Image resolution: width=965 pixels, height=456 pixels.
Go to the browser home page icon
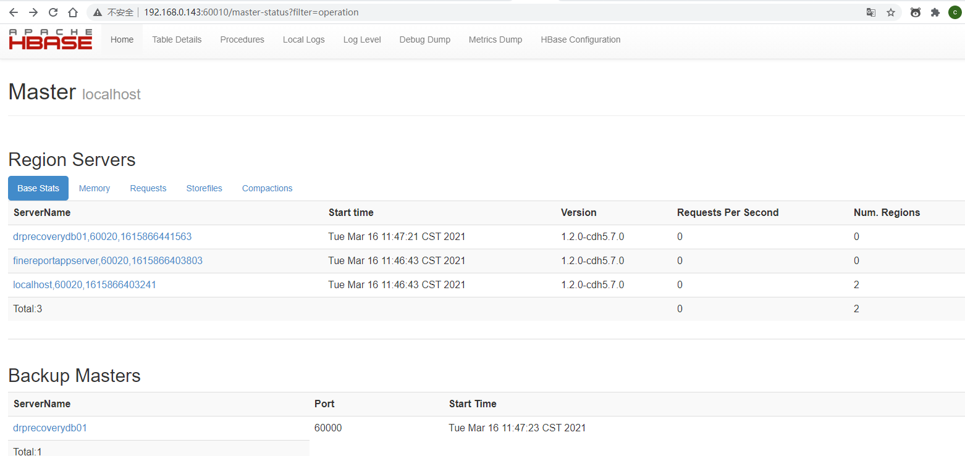(73, 12)
